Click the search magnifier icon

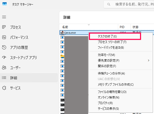(x=109, y=4)
